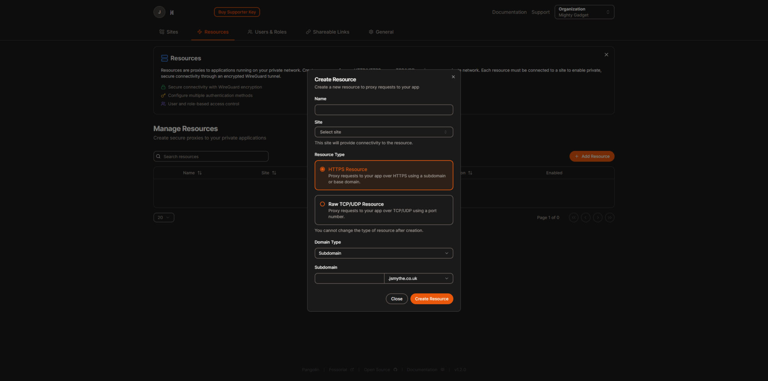Click the Sites grid icon in navigation
Screen dimensions: 768x381
162,32
